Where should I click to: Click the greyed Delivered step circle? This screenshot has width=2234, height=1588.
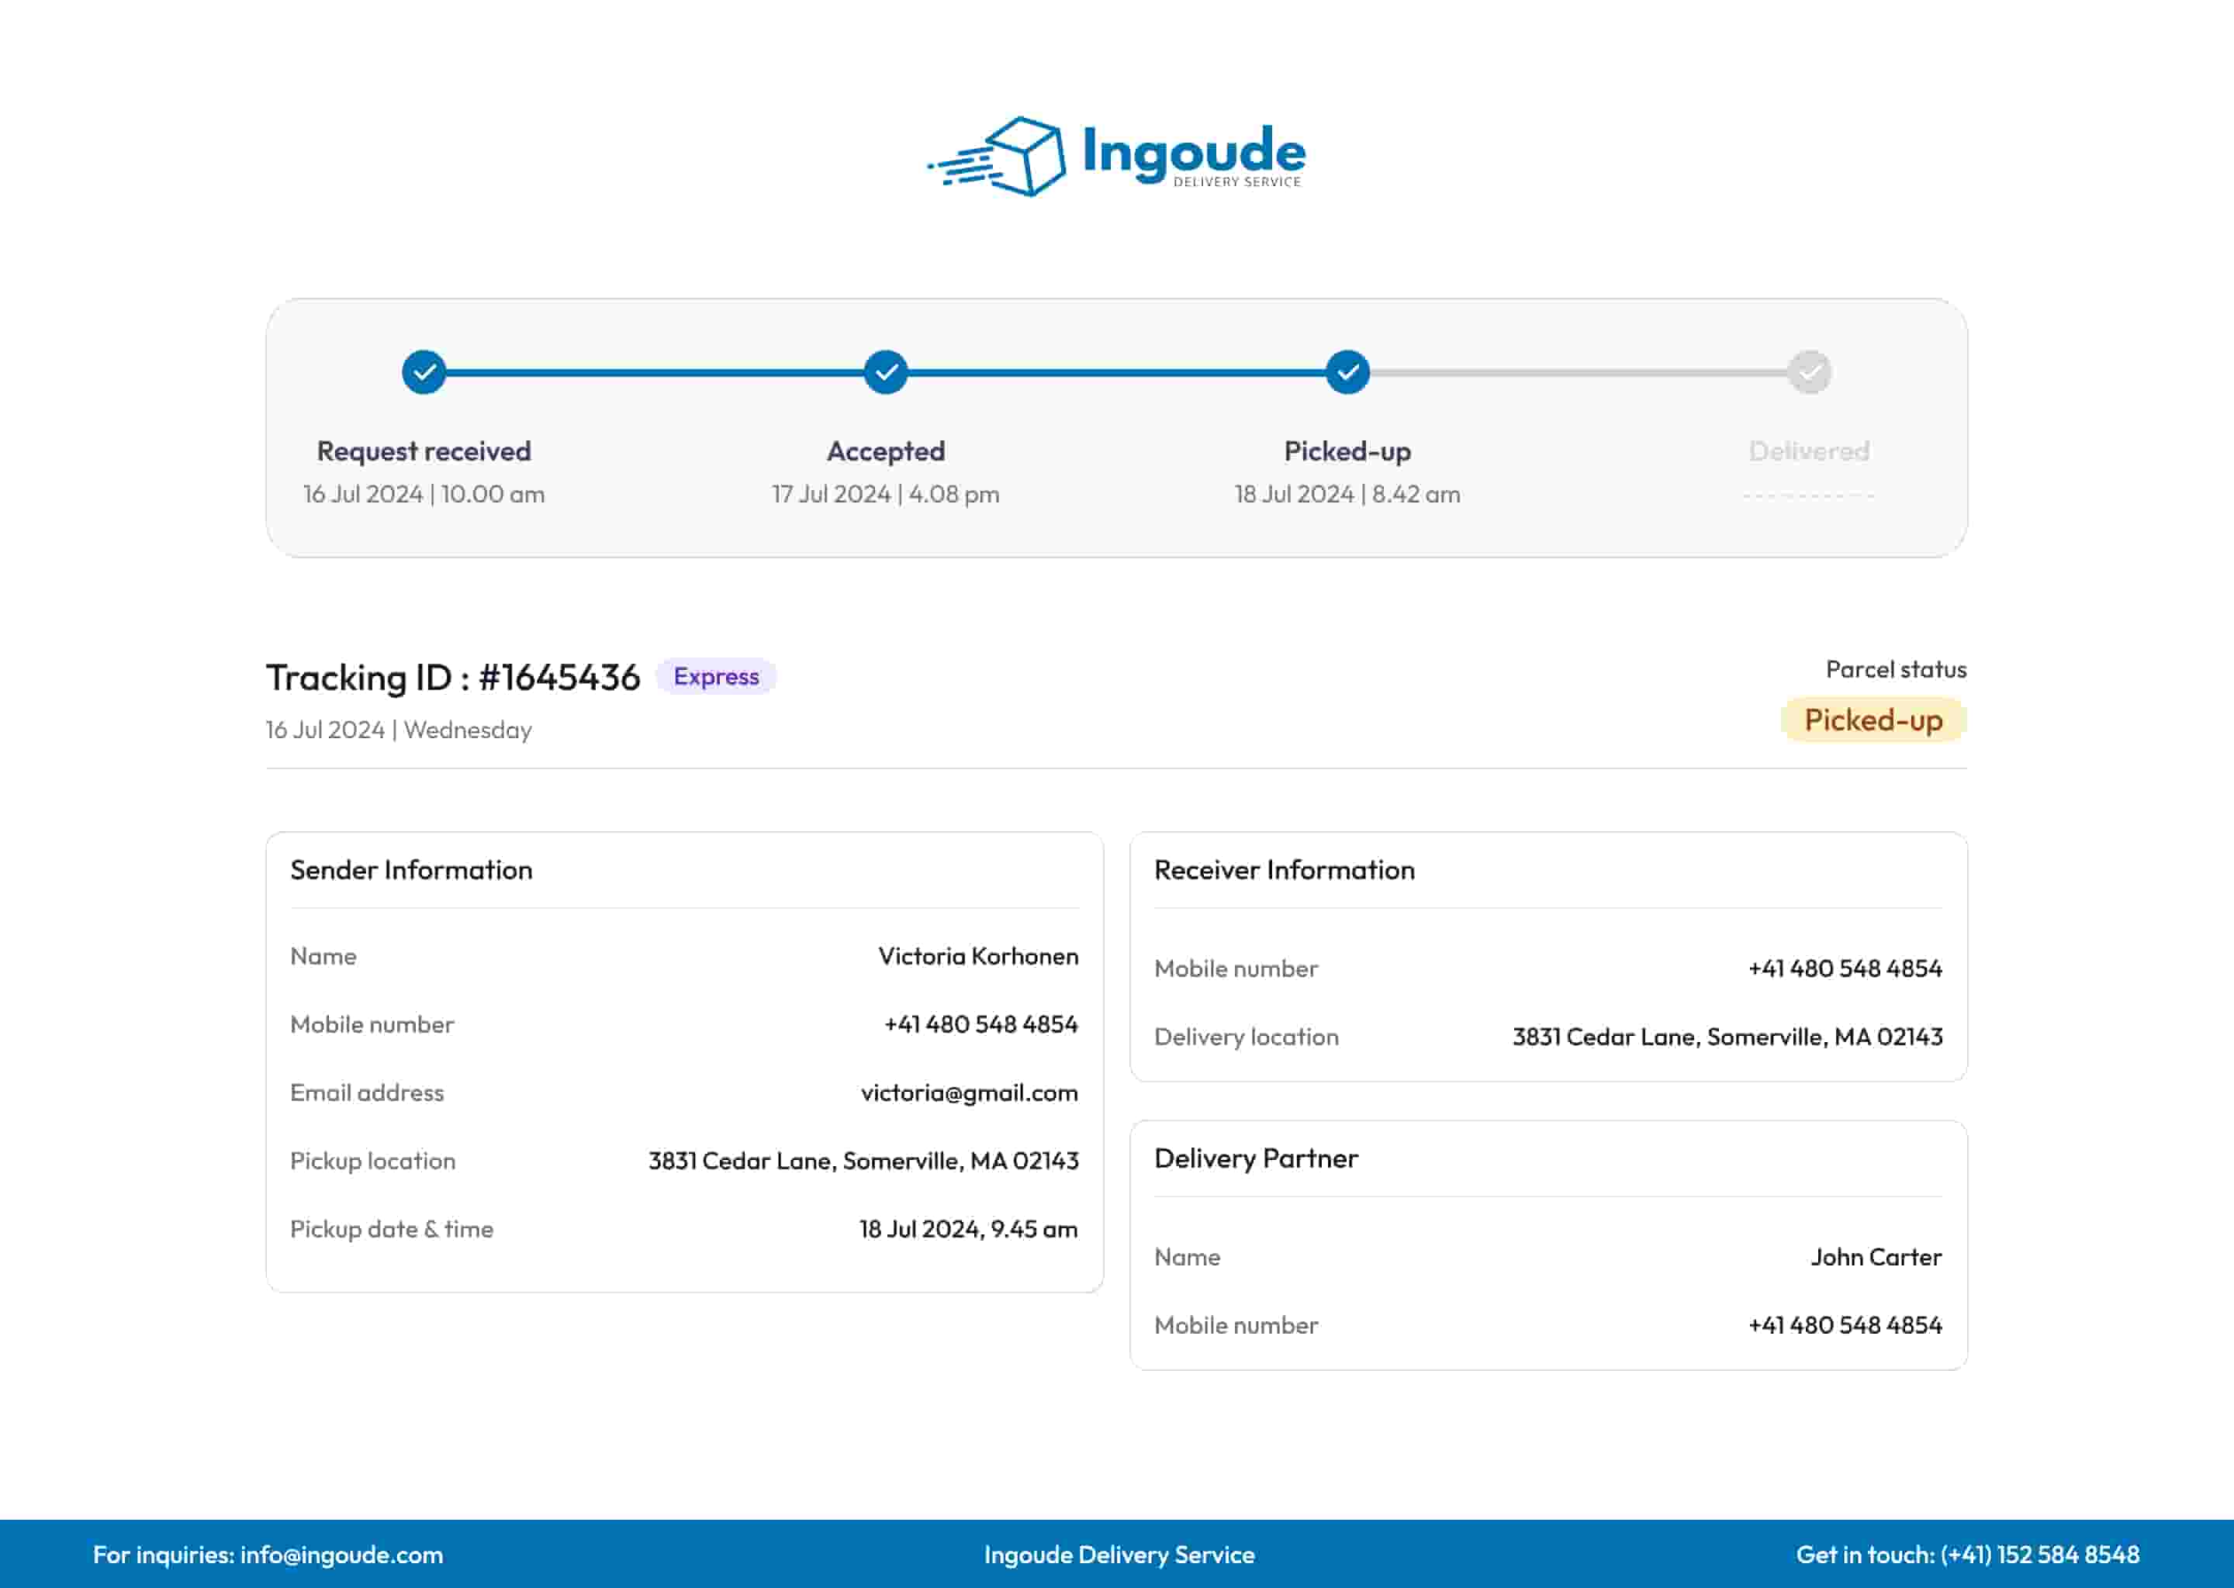point(1808,372)
